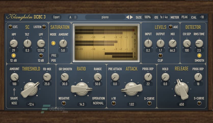Select preset slot A

pyautogui.click(x=70, y=17)
